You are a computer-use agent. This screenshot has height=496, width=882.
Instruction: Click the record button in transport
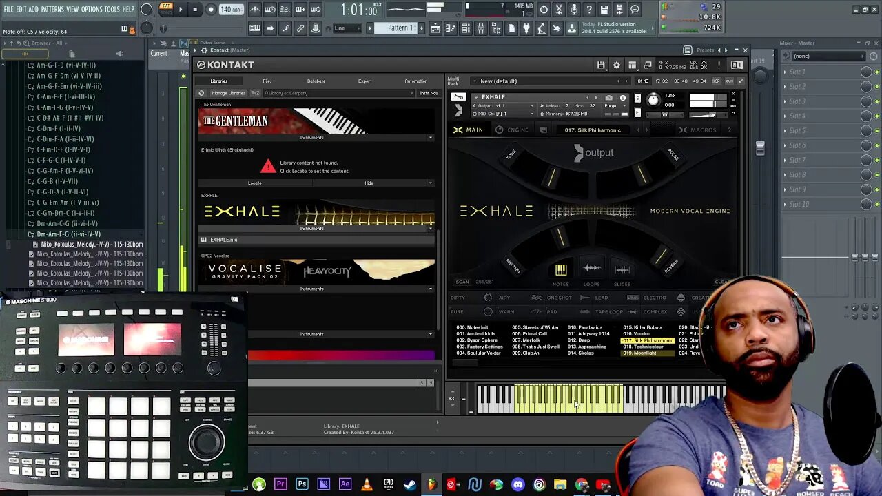point(210,10)
